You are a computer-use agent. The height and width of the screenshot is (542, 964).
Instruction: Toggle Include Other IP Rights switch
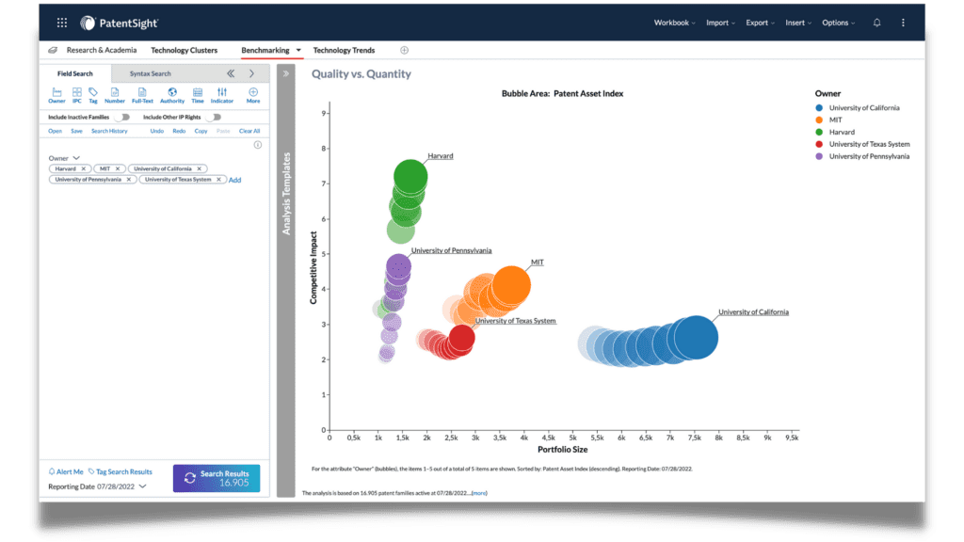(215, 117)
